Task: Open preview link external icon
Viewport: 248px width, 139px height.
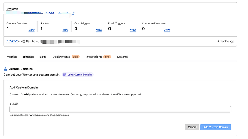Action: coord(73,14)
